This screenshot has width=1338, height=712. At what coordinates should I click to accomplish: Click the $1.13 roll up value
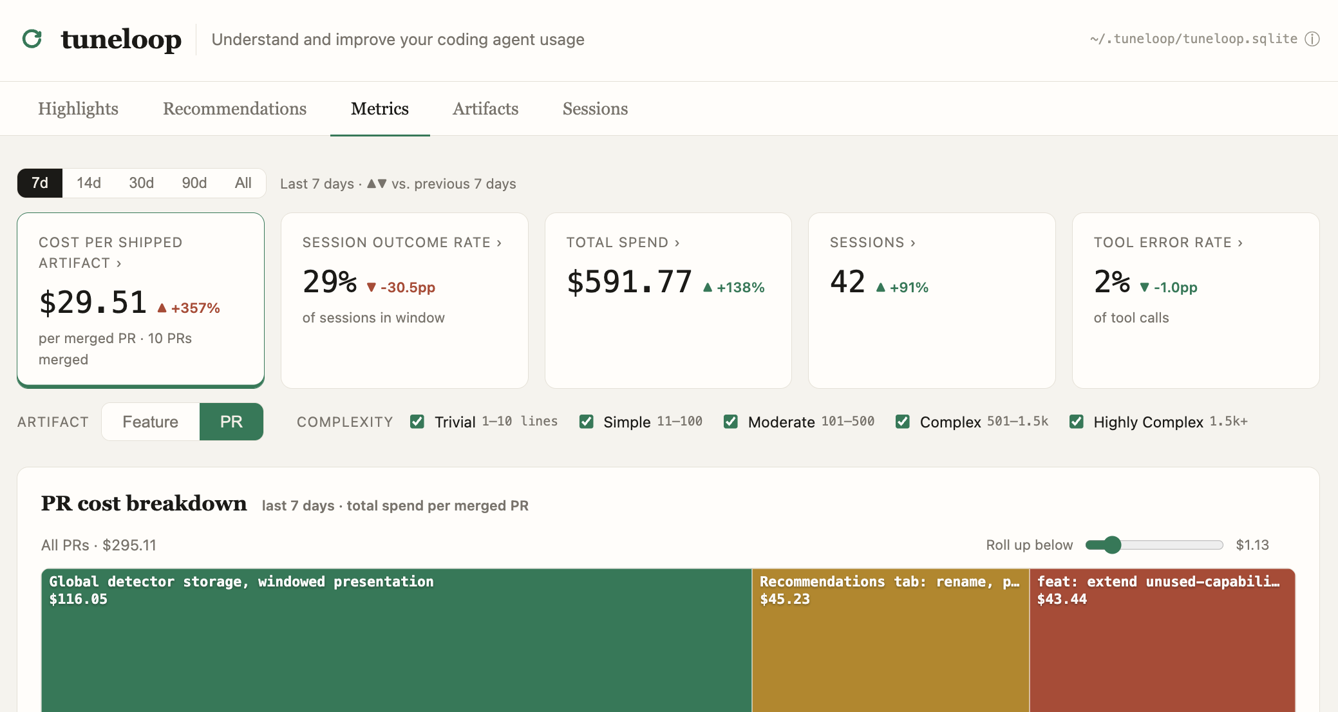pyautogui.click(x=1252, y=545)
